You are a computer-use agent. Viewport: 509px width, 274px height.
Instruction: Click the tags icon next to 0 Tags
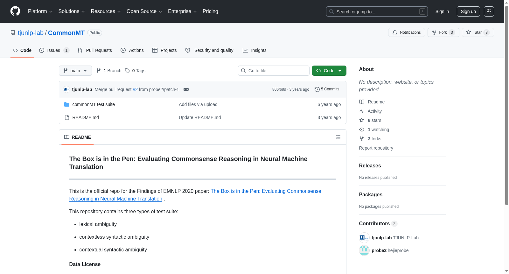pyautogui.click(x=127, y=71)
